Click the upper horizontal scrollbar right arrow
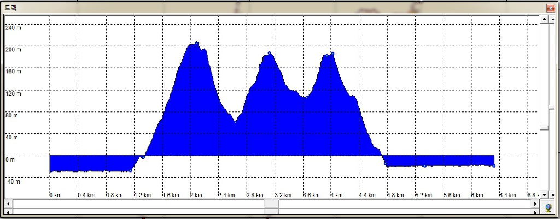 (x=535, y=204)
